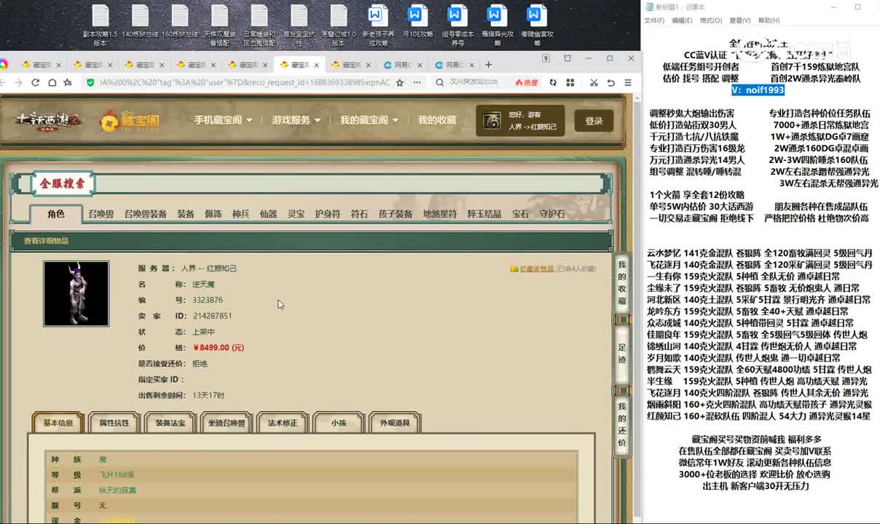880x524 pixels.
Task: Open a new browser tab with plus
Action: tap(488, 65)
